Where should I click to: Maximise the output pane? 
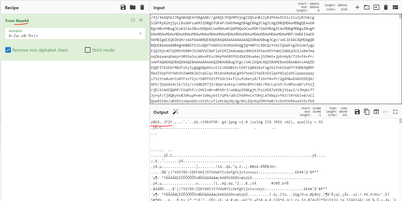(395, 112)
